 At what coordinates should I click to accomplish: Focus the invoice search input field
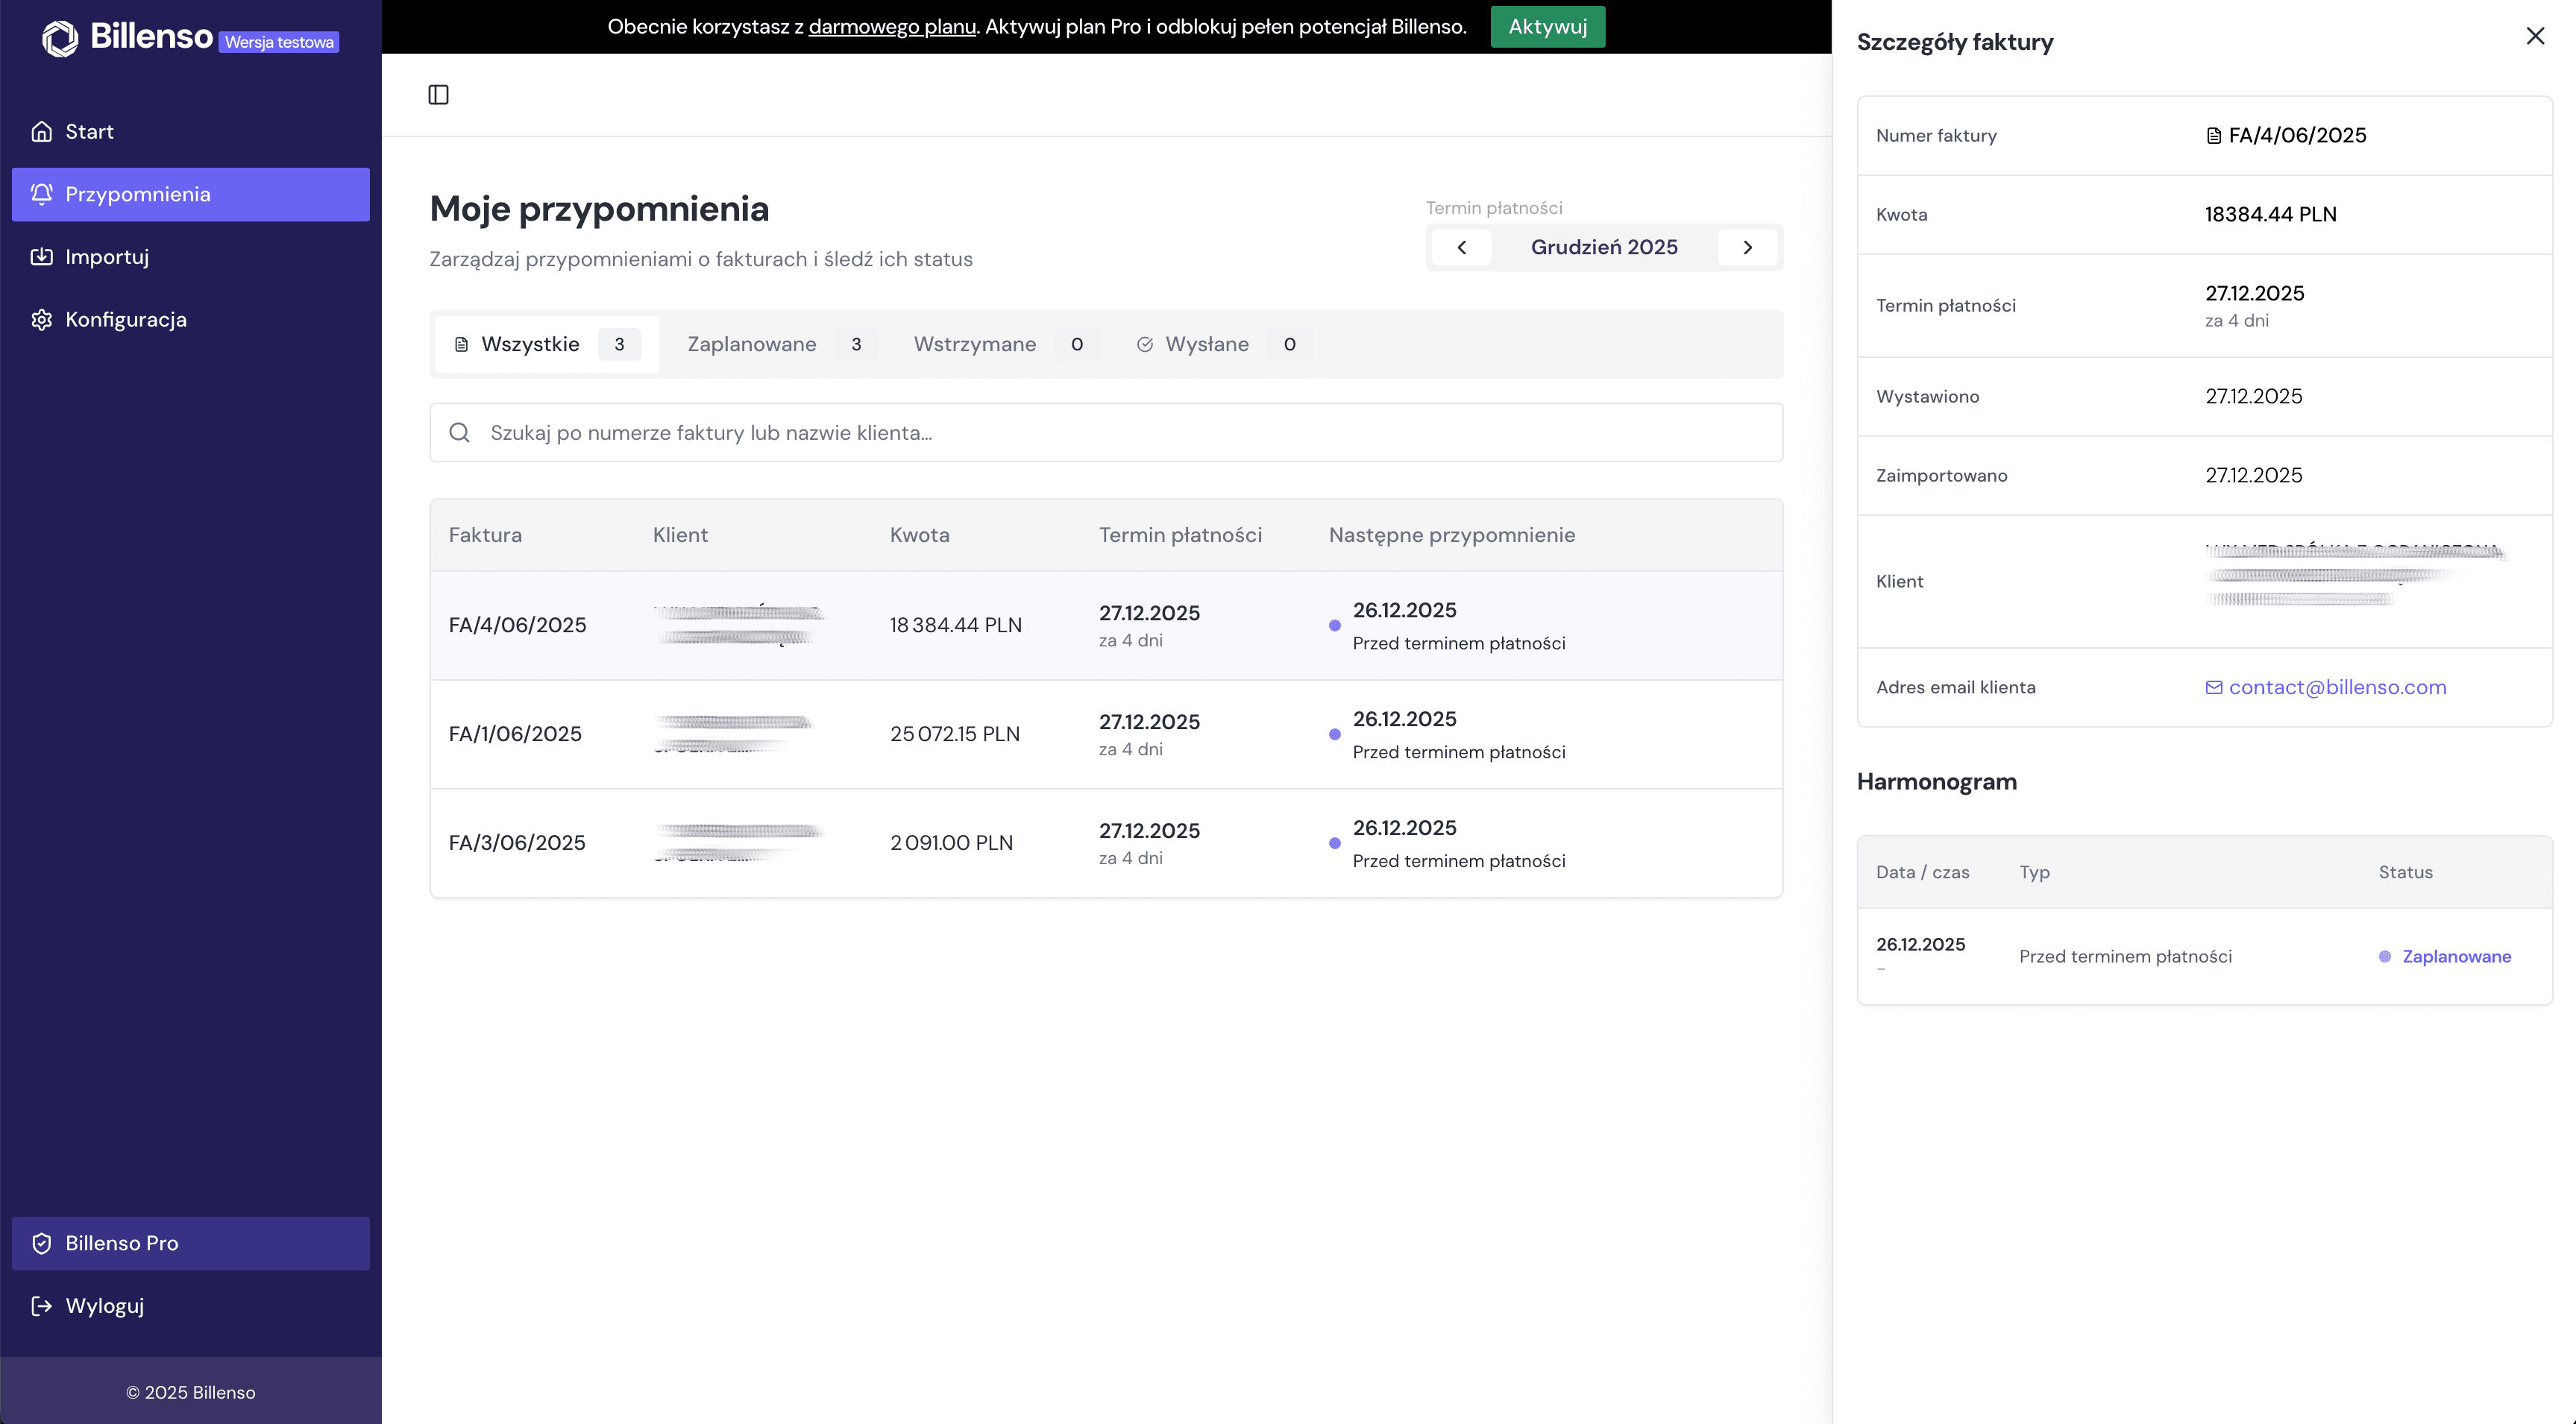1120,433
